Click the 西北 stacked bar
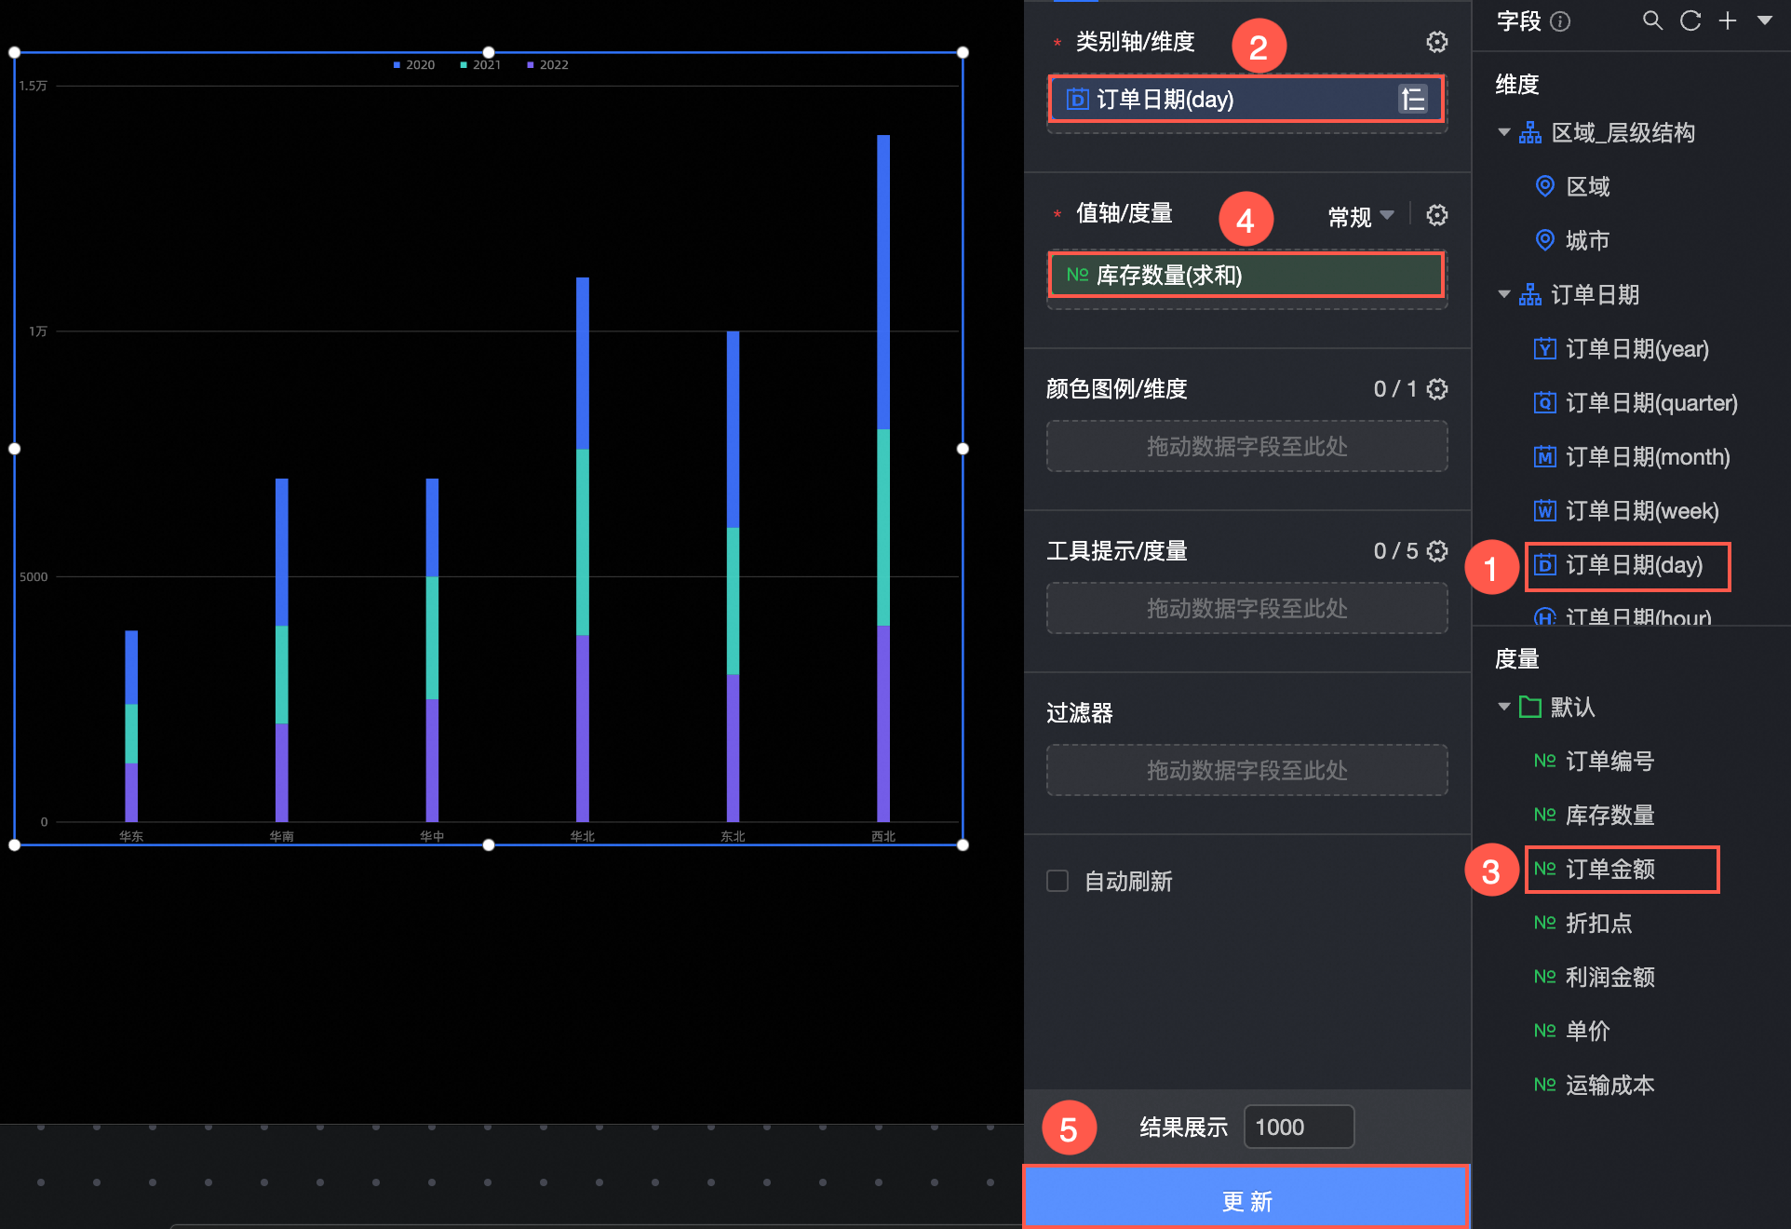1791x1229 pixels. point(883,479)
